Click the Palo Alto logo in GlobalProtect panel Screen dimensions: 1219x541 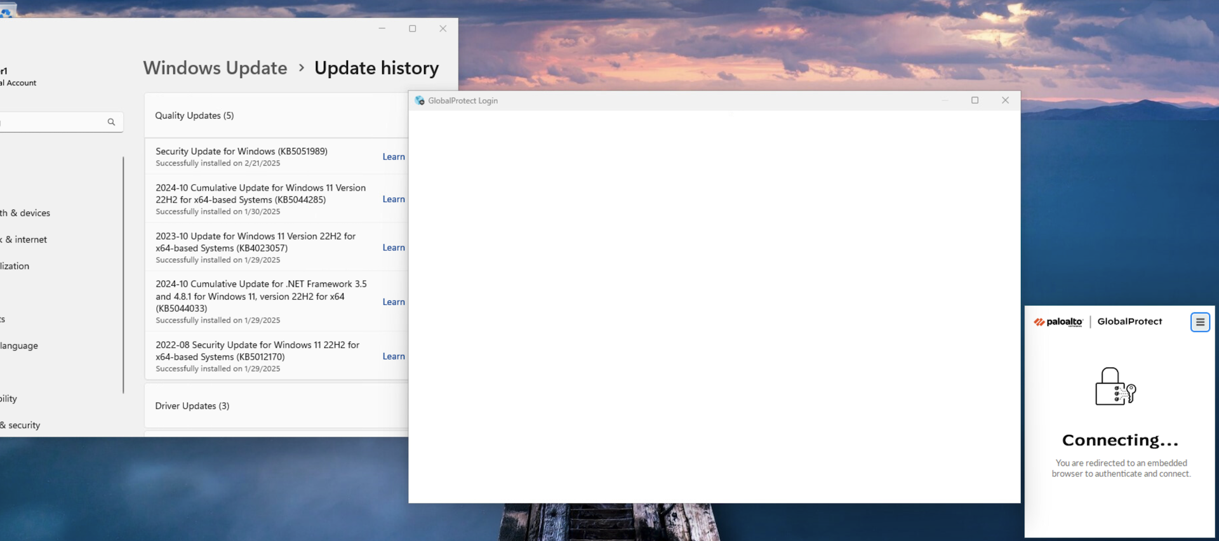(1058, 322)
